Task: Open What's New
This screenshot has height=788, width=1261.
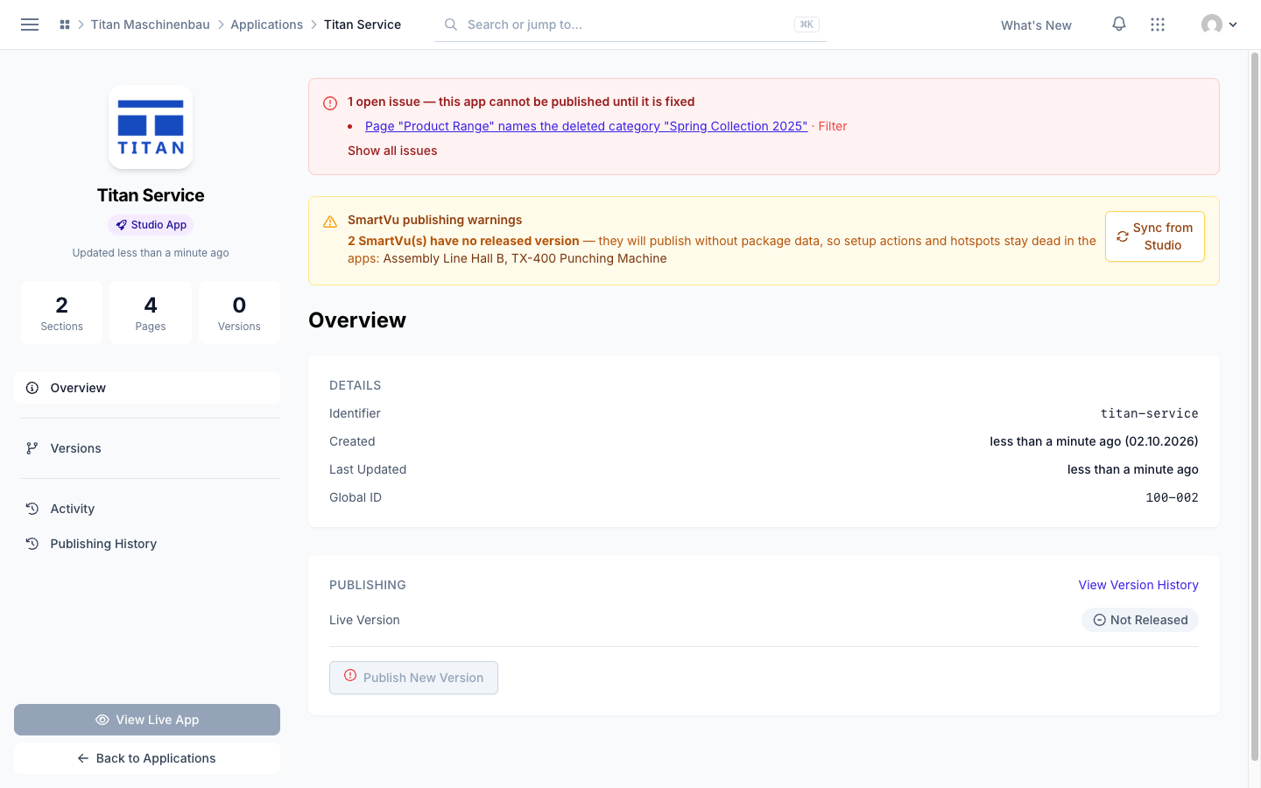Action: 1036,25
